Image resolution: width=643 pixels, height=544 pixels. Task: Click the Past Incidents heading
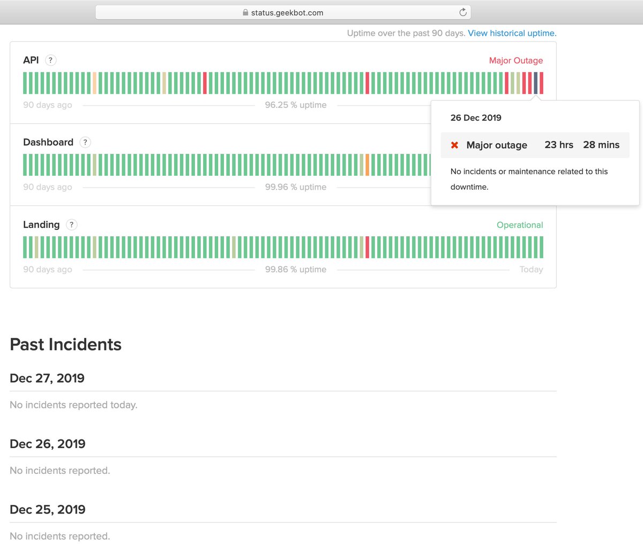click(x=66, y=345)
